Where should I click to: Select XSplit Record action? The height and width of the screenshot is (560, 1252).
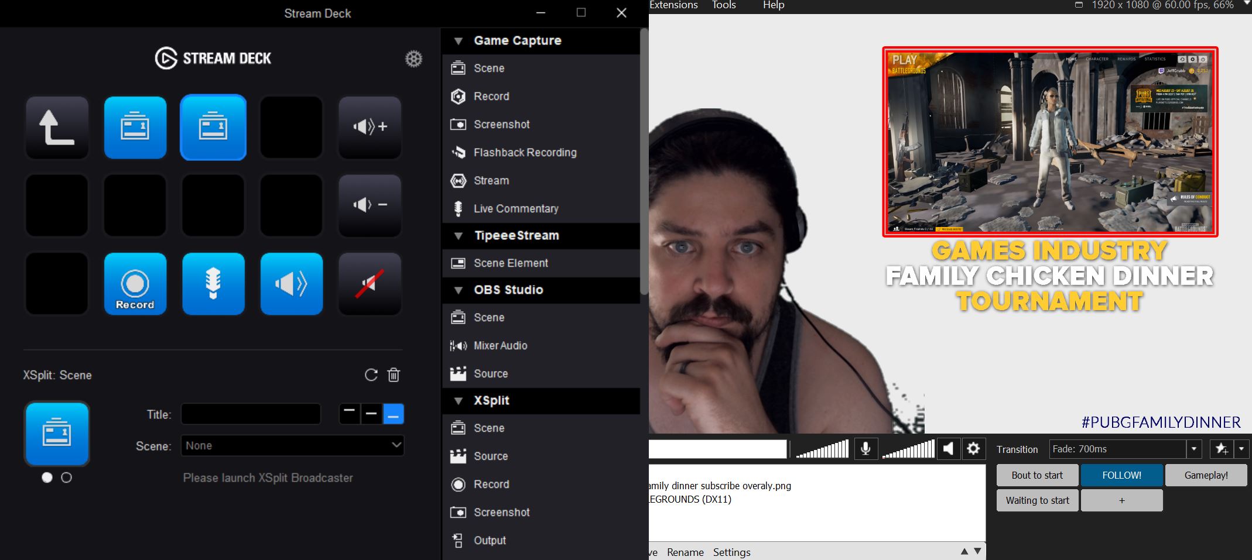[x=541, y=485]
